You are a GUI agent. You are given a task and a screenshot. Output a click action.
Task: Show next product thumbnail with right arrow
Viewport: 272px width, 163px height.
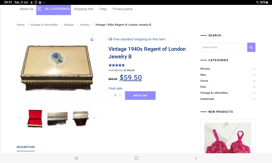point(95,118)
